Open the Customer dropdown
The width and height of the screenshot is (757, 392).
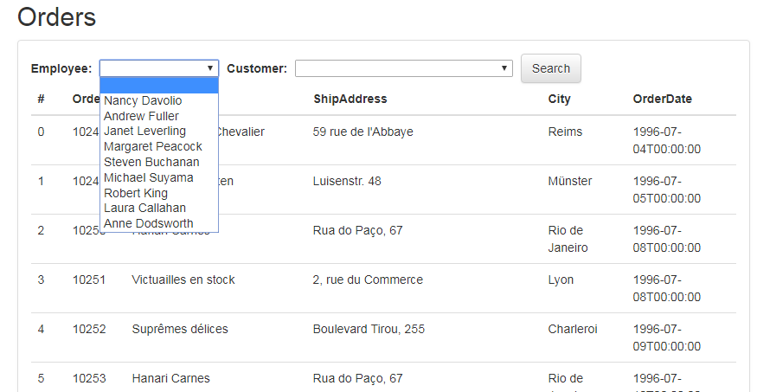point(403,68)
